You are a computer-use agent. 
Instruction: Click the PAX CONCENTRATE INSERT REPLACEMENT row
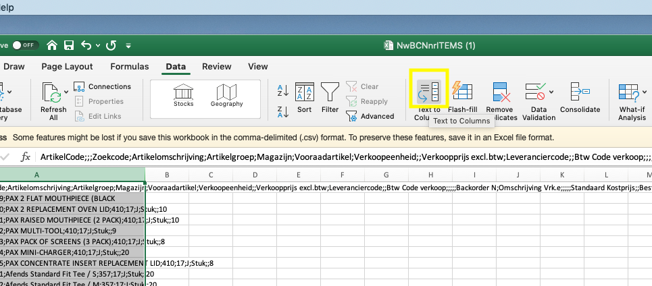[72, 263]
